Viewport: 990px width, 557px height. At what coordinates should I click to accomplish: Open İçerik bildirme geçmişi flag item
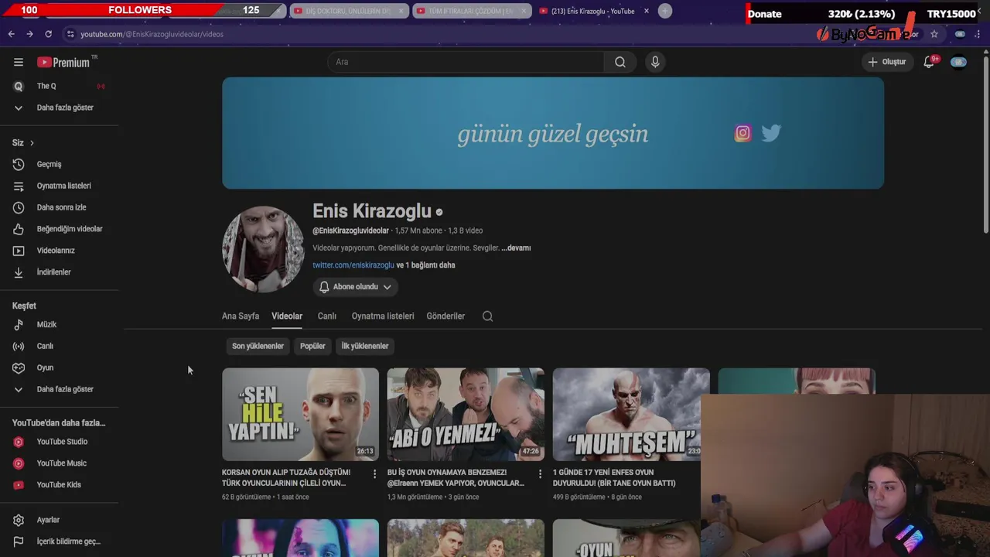click(60, 542)
